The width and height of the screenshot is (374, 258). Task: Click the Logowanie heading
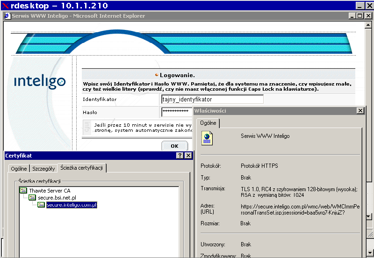[177, 75]
